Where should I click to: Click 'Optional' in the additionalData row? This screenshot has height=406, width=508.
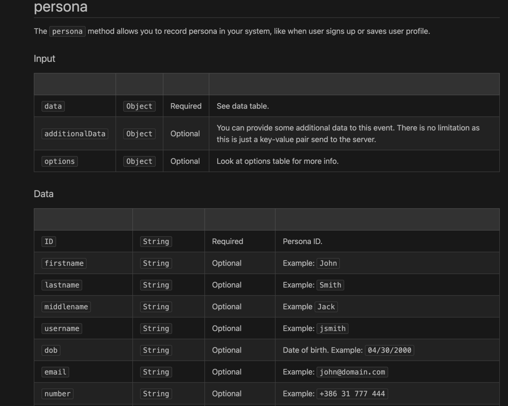coord(185,134)
